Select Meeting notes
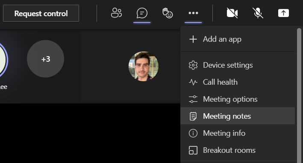Viewport: 303px width, 163px height. point(238,116)
